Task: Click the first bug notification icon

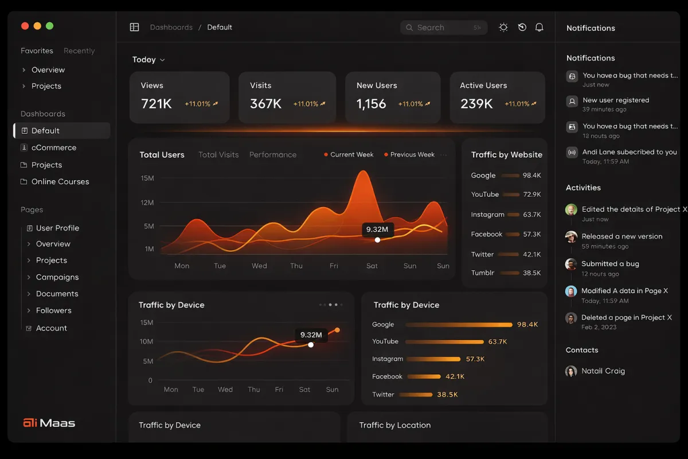Action: [572, 76]
